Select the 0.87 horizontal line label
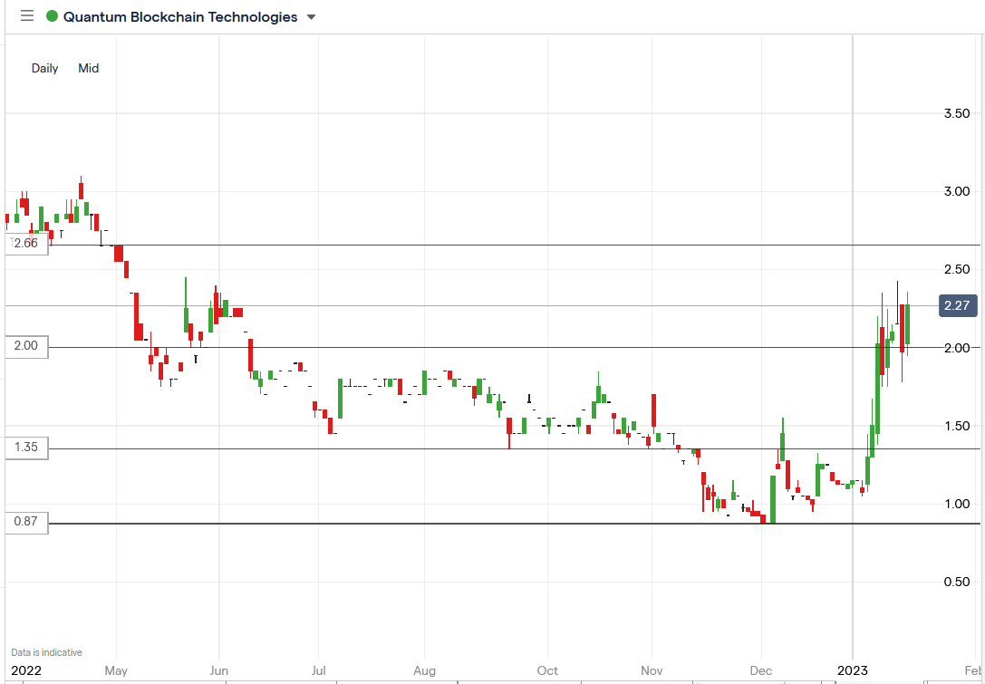Image resolution: width=985 pixels, height=684 pixels. [26, 522]
